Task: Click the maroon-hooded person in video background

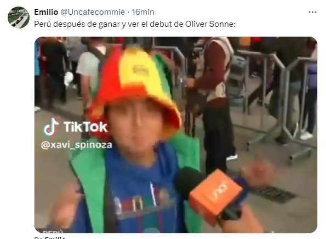Action: coord(214,100)
